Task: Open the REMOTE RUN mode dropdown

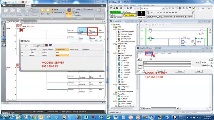Action: (122, 12)
